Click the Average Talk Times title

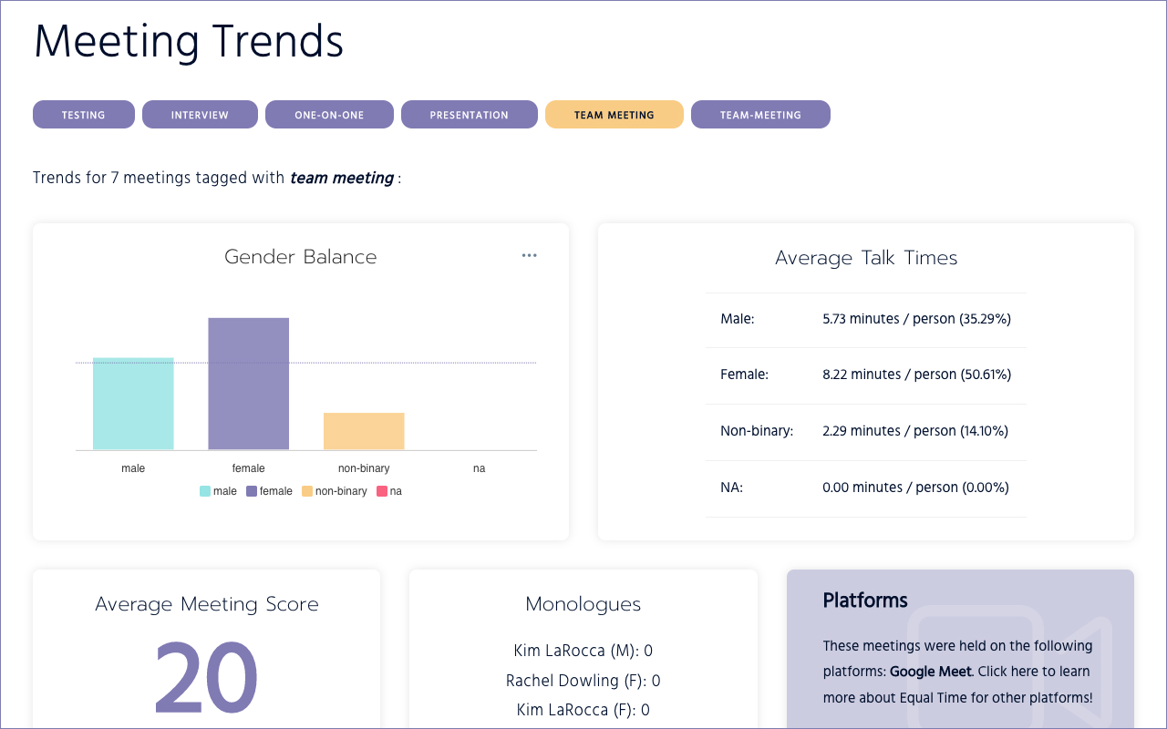pos(866,258)
